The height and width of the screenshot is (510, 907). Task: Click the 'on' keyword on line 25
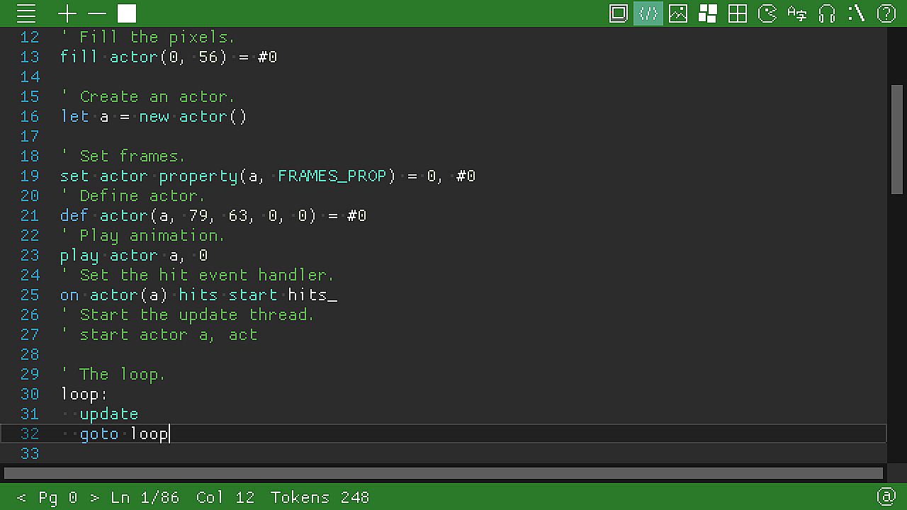pyautogui.click(x=69, y=295)
